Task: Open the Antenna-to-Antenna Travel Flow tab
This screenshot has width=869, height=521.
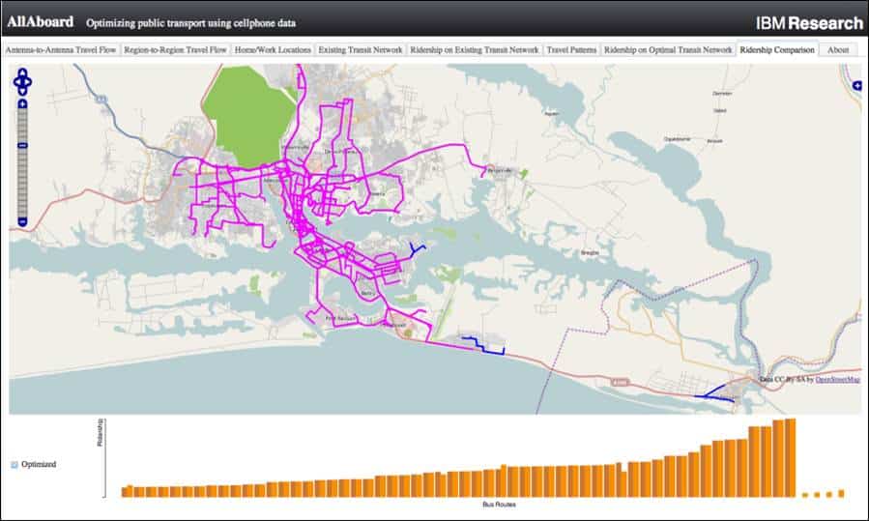Action: pos(60,50)
